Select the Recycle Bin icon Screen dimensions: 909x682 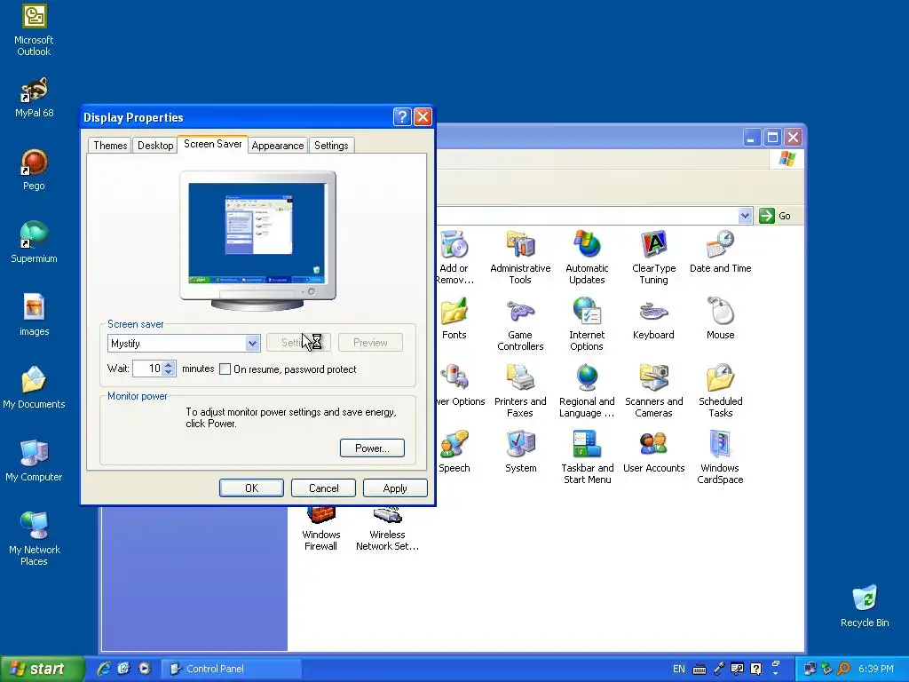(x=865, y=606)
